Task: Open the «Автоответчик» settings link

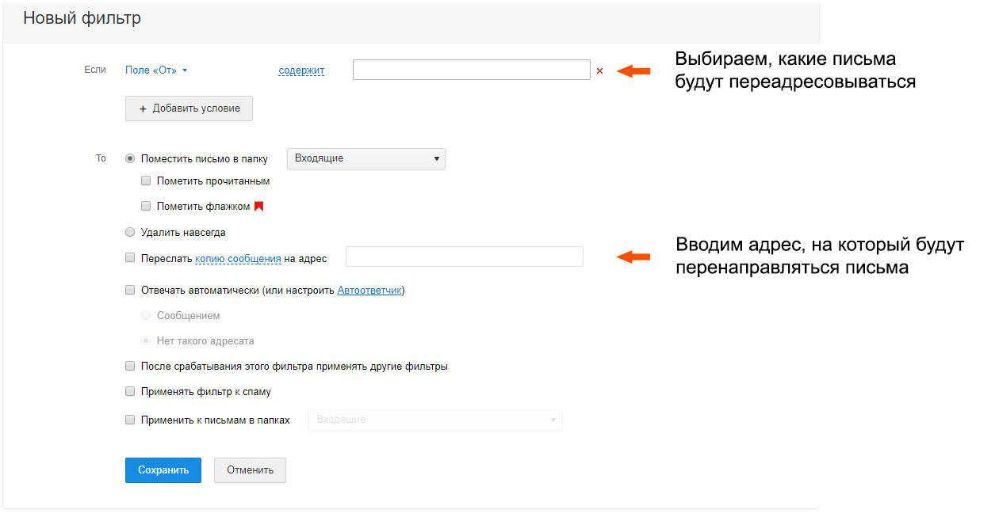Action: coord(369,291)
